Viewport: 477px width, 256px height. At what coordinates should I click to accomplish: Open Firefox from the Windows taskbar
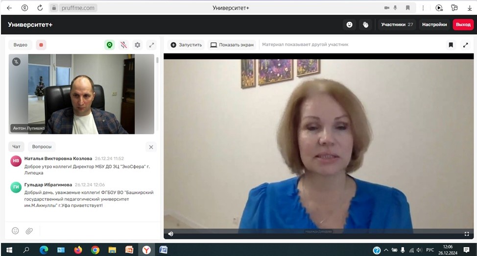tap(78, 250)
